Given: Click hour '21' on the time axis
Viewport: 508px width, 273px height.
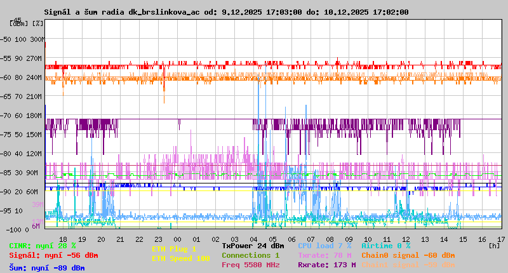Looking at the screenshot, I should point(120,239).
